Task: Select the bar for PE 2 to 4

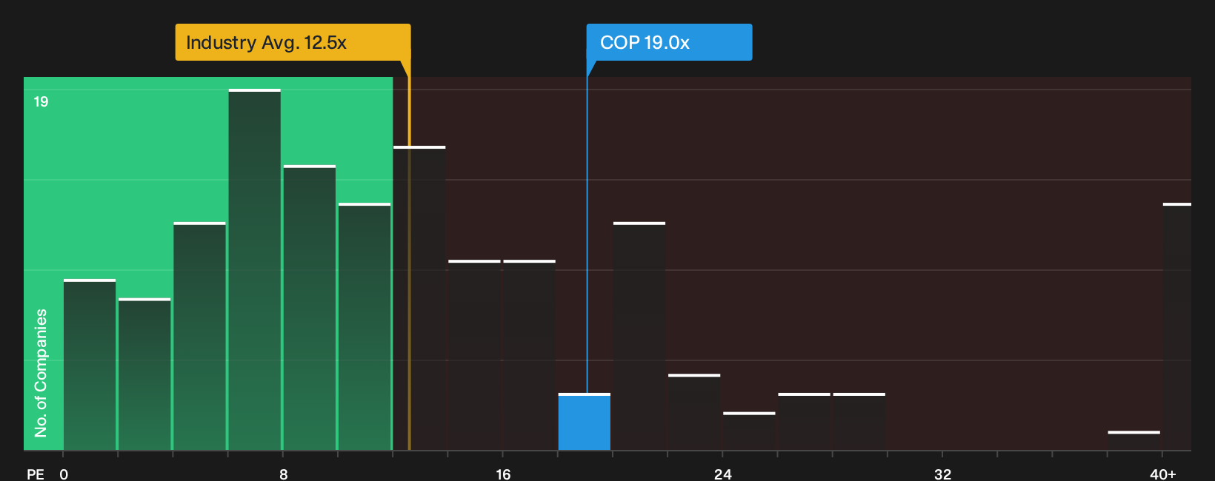Action: point(144,374)
